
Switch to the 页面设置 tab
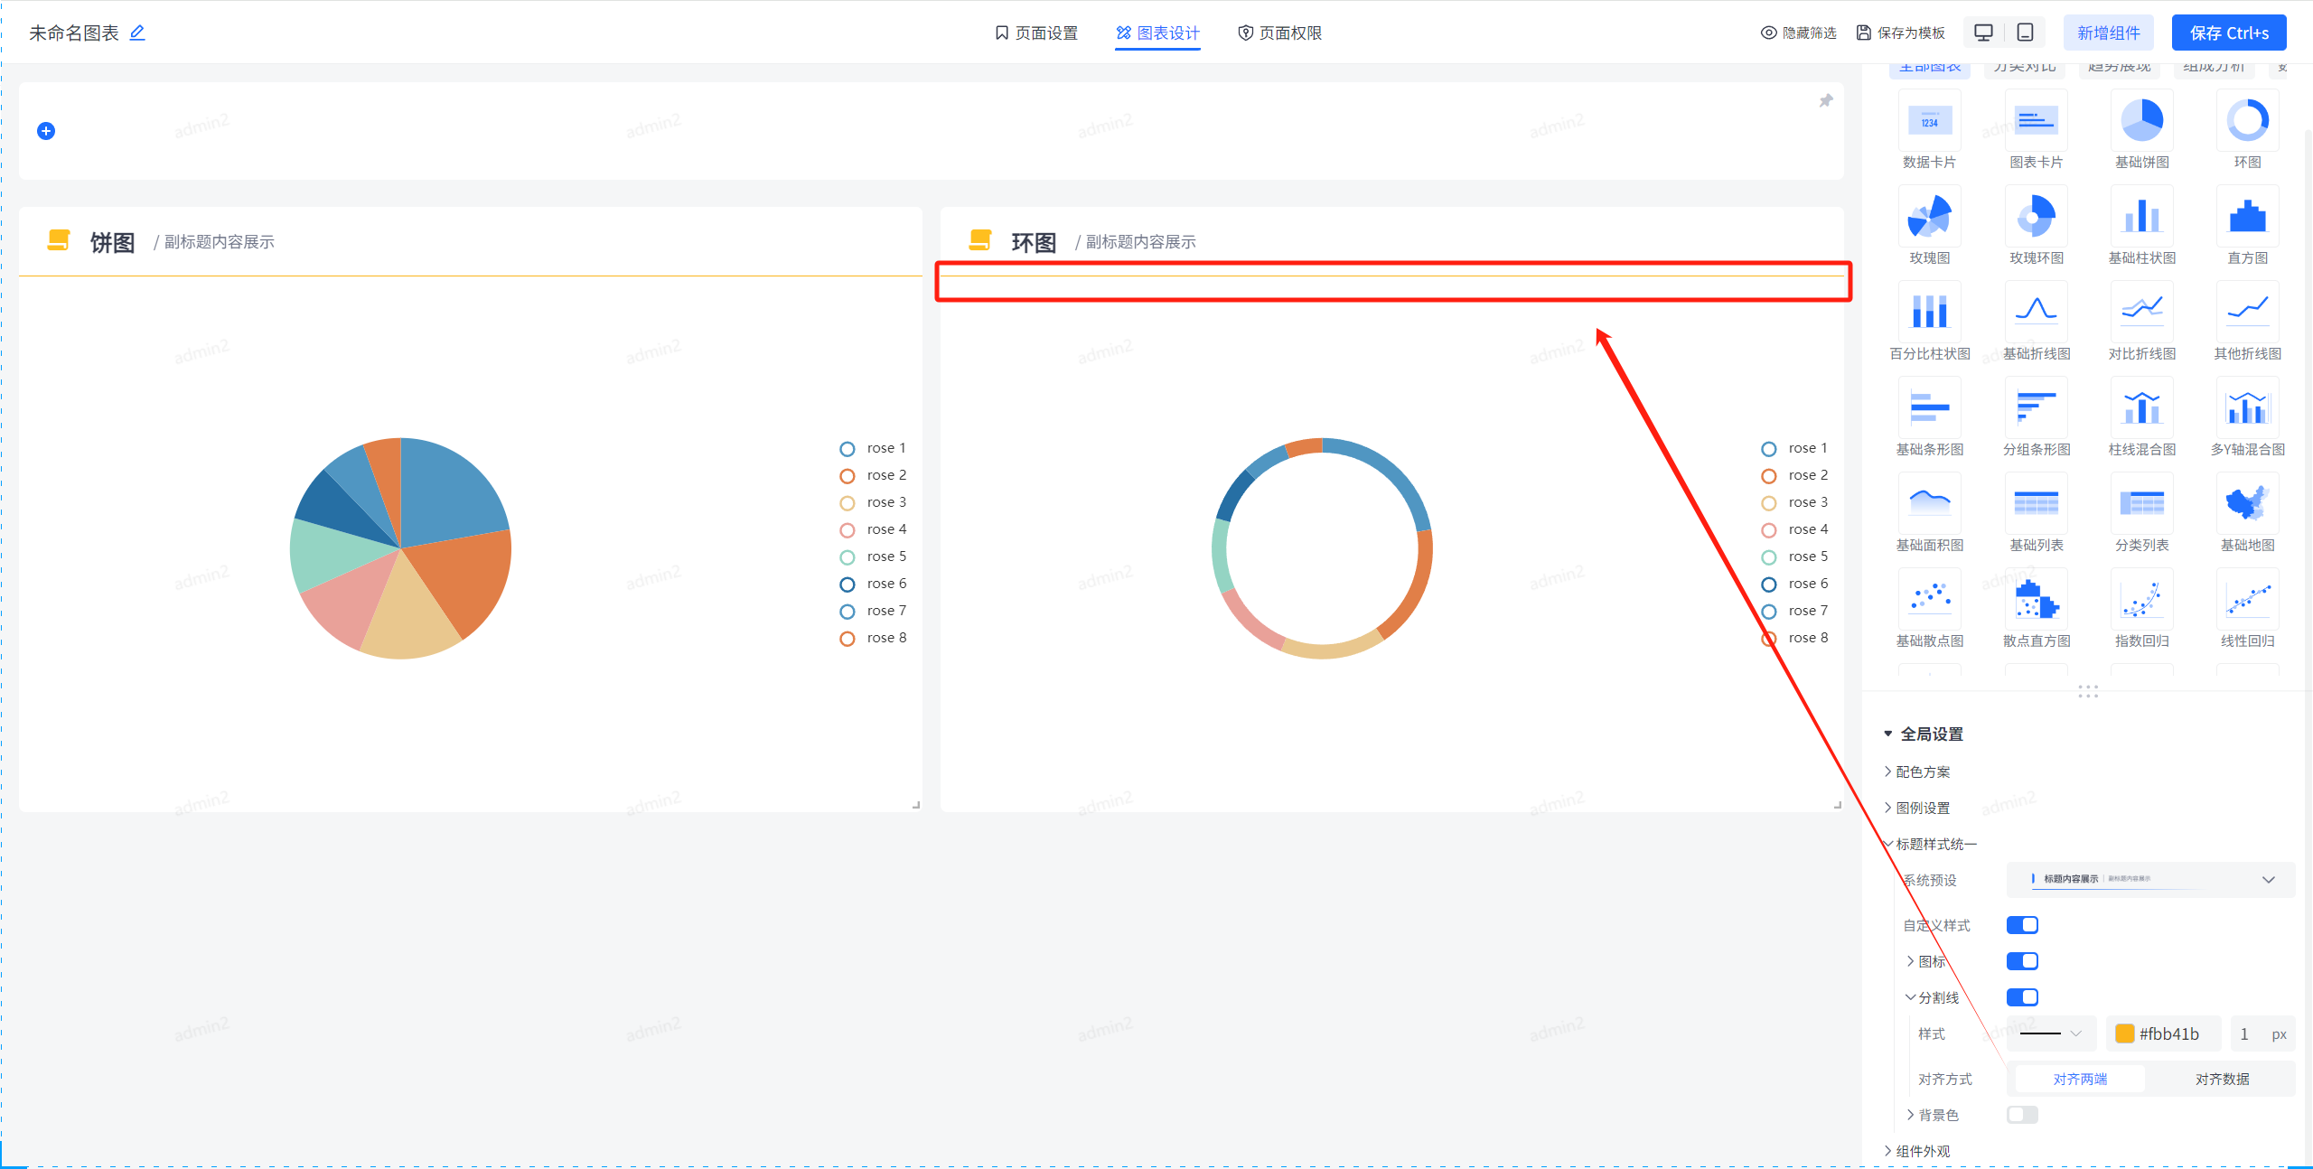coord(1036,33)
